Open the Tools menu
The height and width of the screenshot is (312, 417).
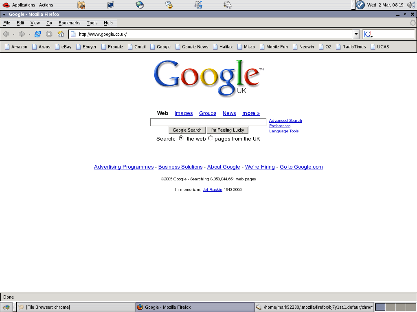[x=92, y=23]
